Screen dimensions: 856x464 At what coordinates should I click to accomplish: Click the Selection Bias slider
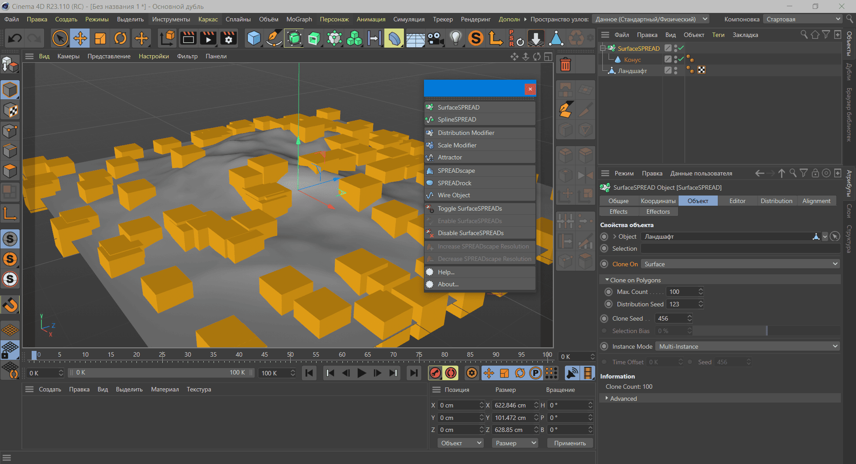(x=766, y=331)
